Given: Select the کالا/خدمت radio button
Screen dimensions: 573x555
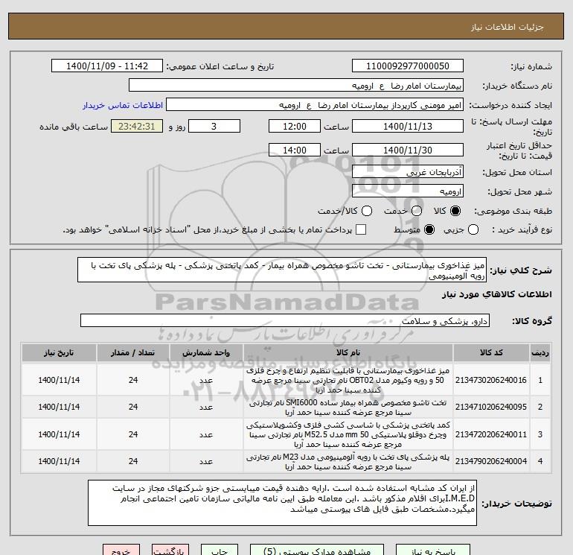Looking at the screenshot, I should pos(367,211).
